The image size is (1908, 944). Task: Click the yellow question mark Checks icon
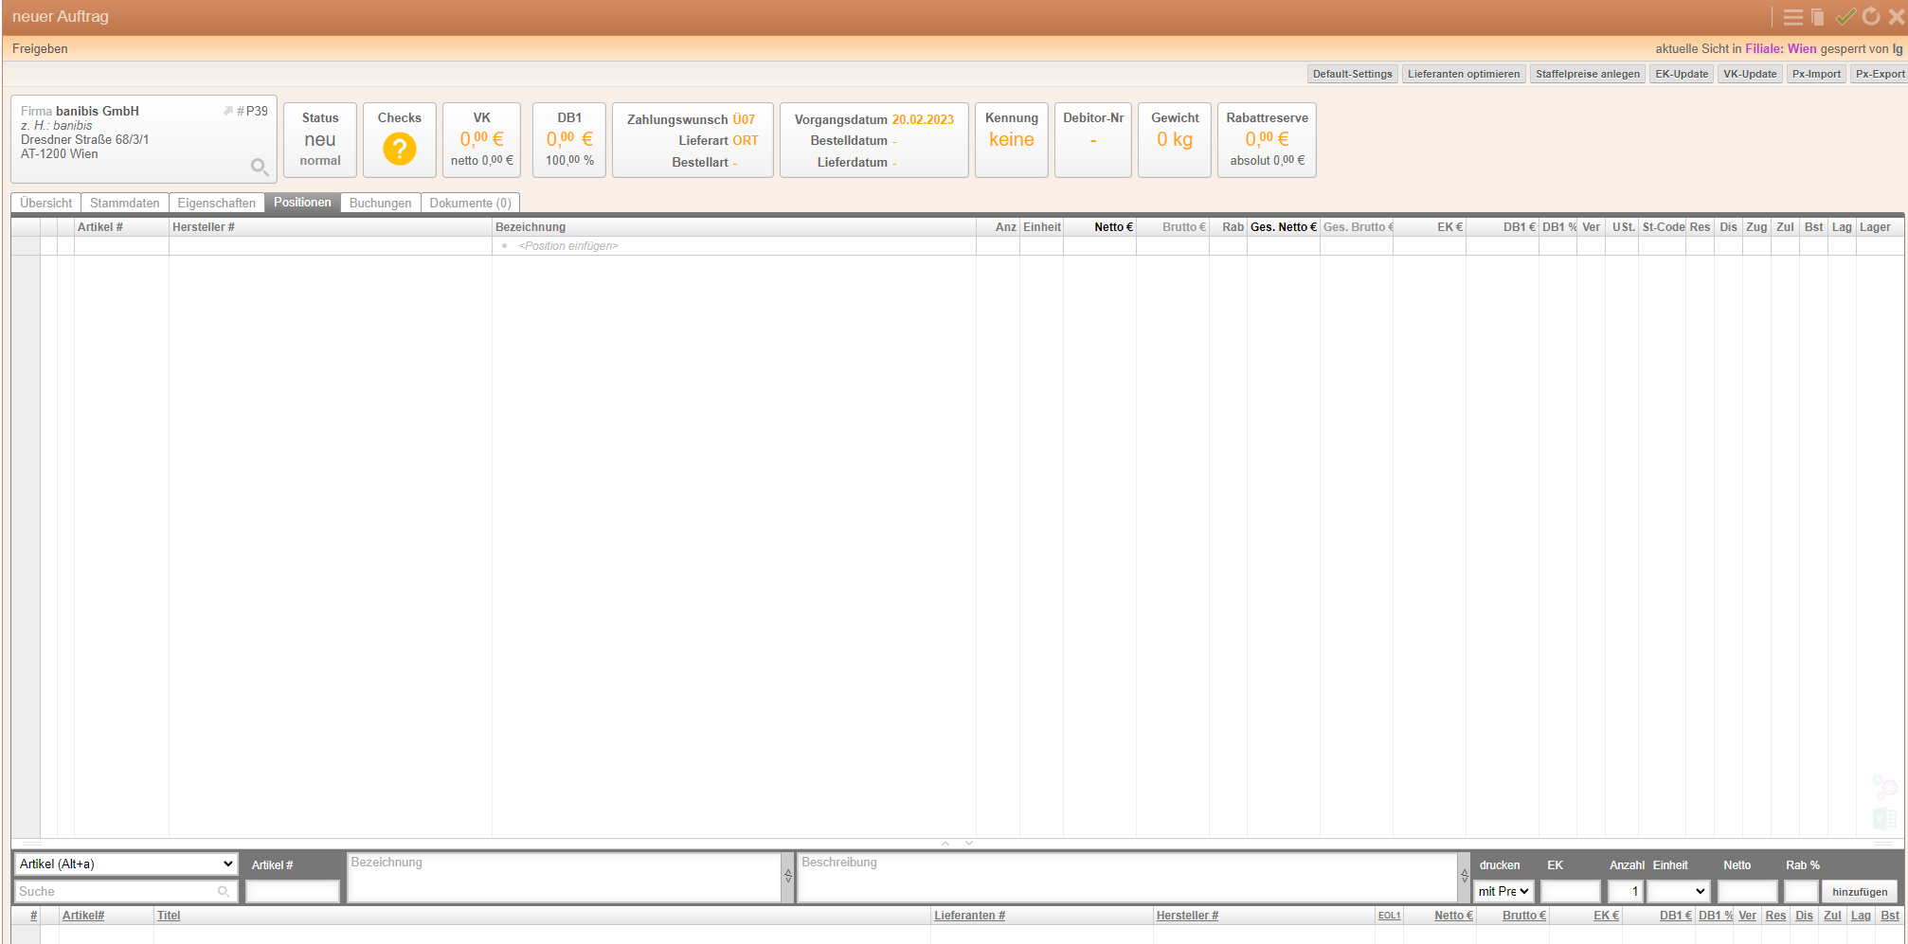click(400, 149)
